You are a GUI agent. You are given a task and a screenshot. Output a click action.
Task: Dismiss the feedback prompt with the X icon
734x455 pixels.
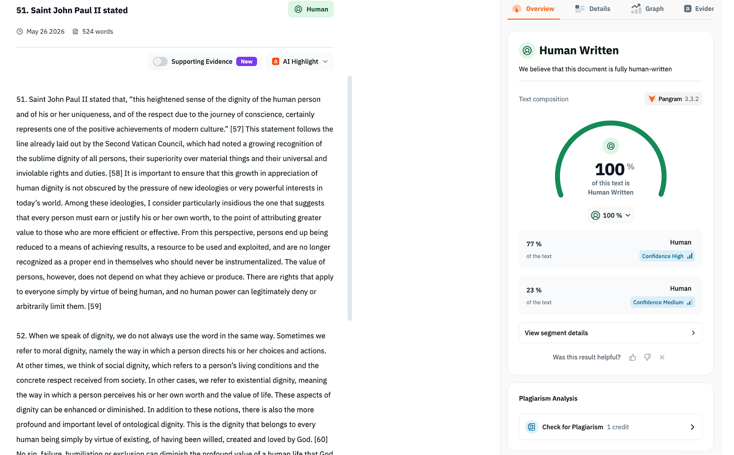(662, 357)
